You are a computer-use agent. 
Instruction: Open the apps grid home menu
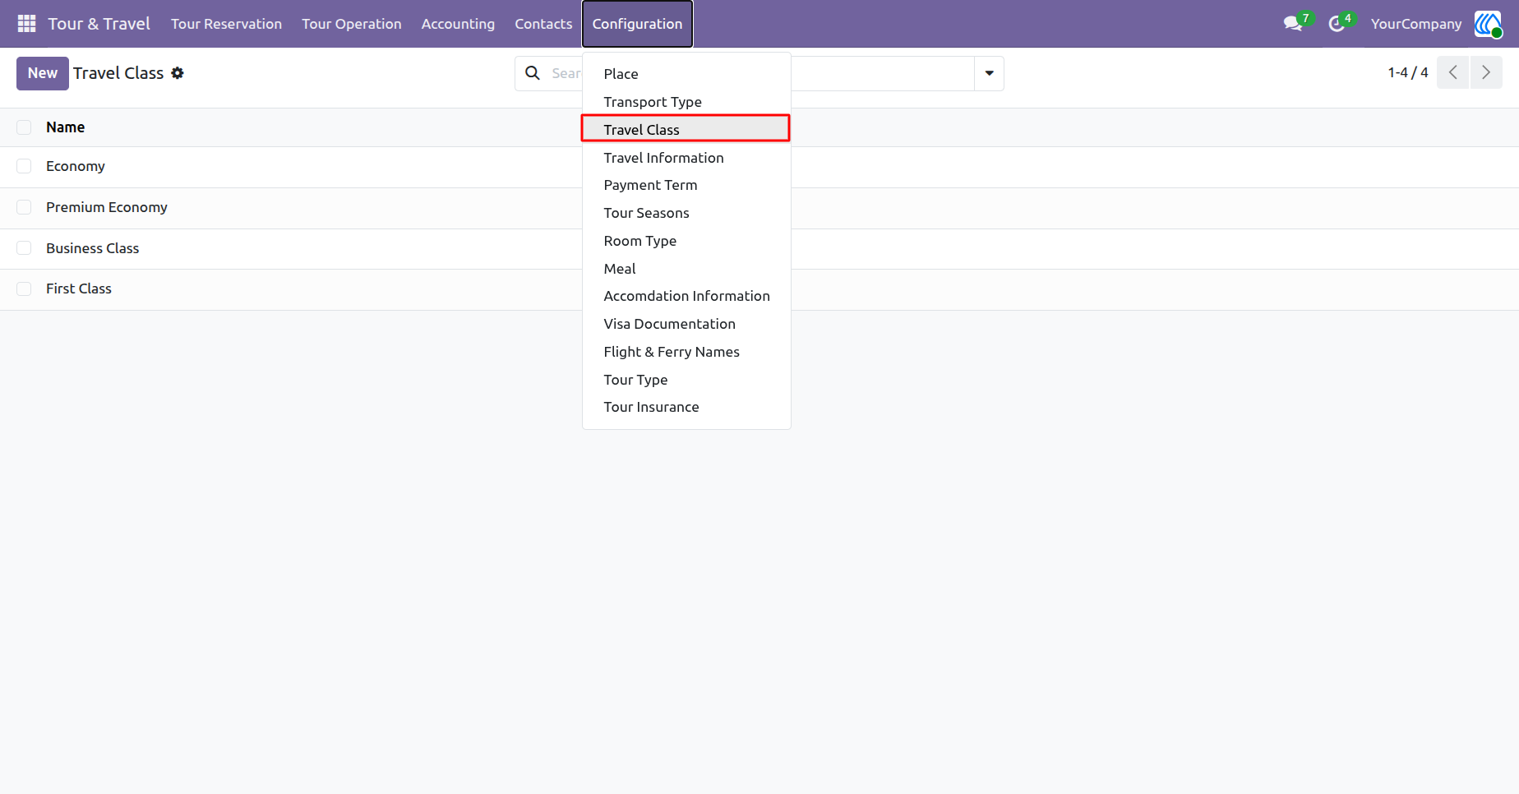[26, 24]
